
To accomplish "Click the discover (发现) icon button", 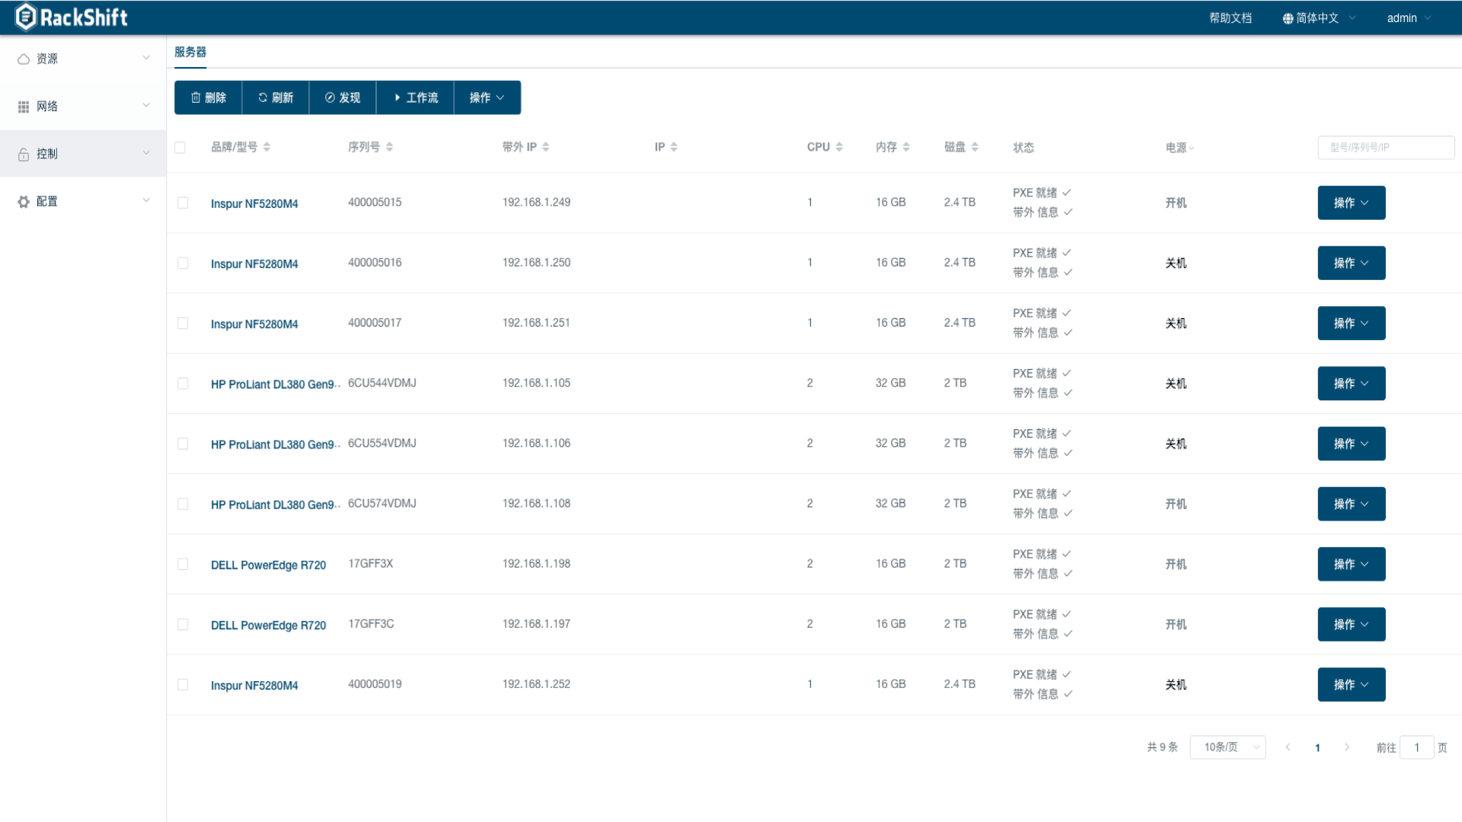I will [330, 97].
